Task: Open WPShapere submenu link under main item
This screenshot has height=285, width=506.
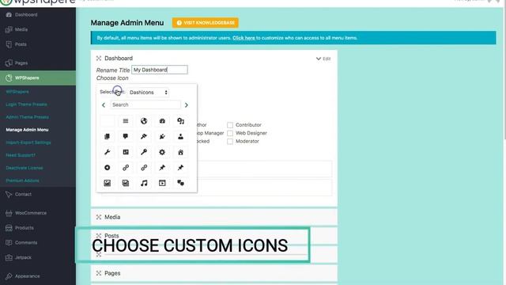Action: coord(17,92)
